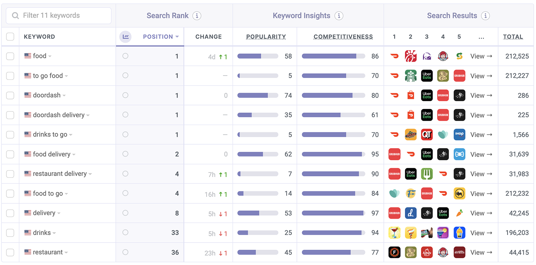Sort by the Popularity column header
The height and width of the screenshot is (265, 536).
click(x=266, y=37)
